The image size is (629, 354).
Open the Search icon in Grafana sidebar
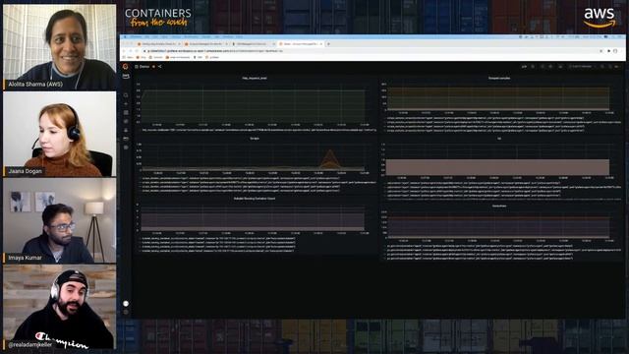coord(126,95)
